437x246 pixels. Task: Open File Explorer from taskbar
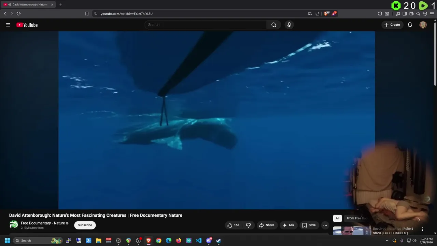coord(98,241)
